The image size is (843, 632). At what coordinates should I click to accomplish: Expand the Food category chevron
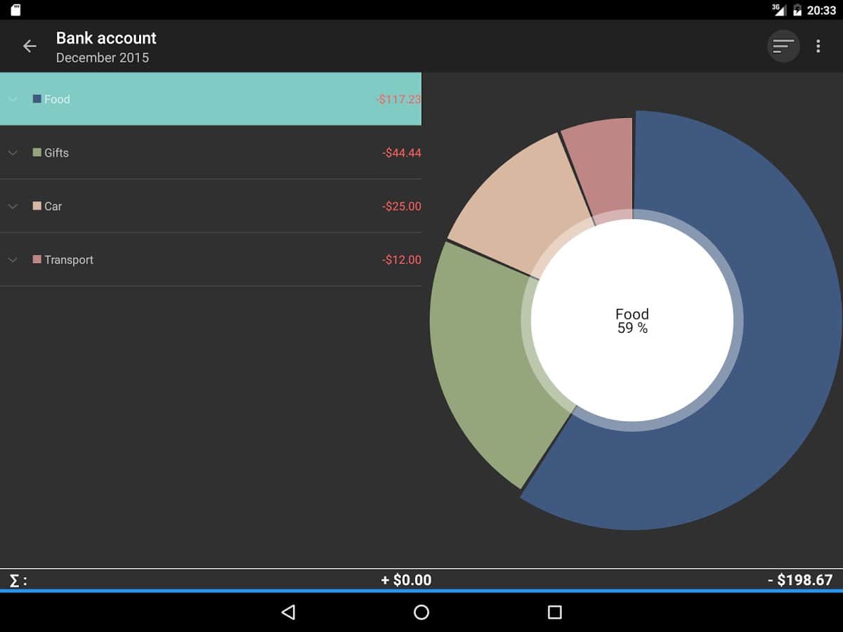12,99
